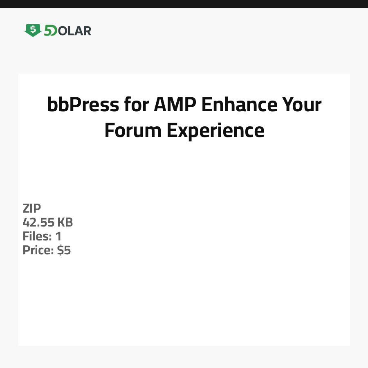Click the word AMP in the heading

175,105
